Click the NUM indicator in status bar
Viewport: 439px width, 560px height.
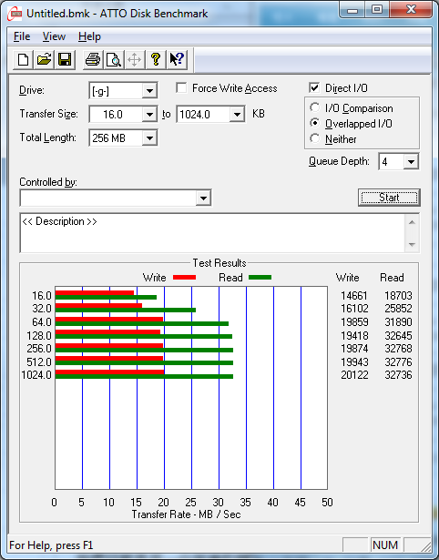click(x=385, y=545)
